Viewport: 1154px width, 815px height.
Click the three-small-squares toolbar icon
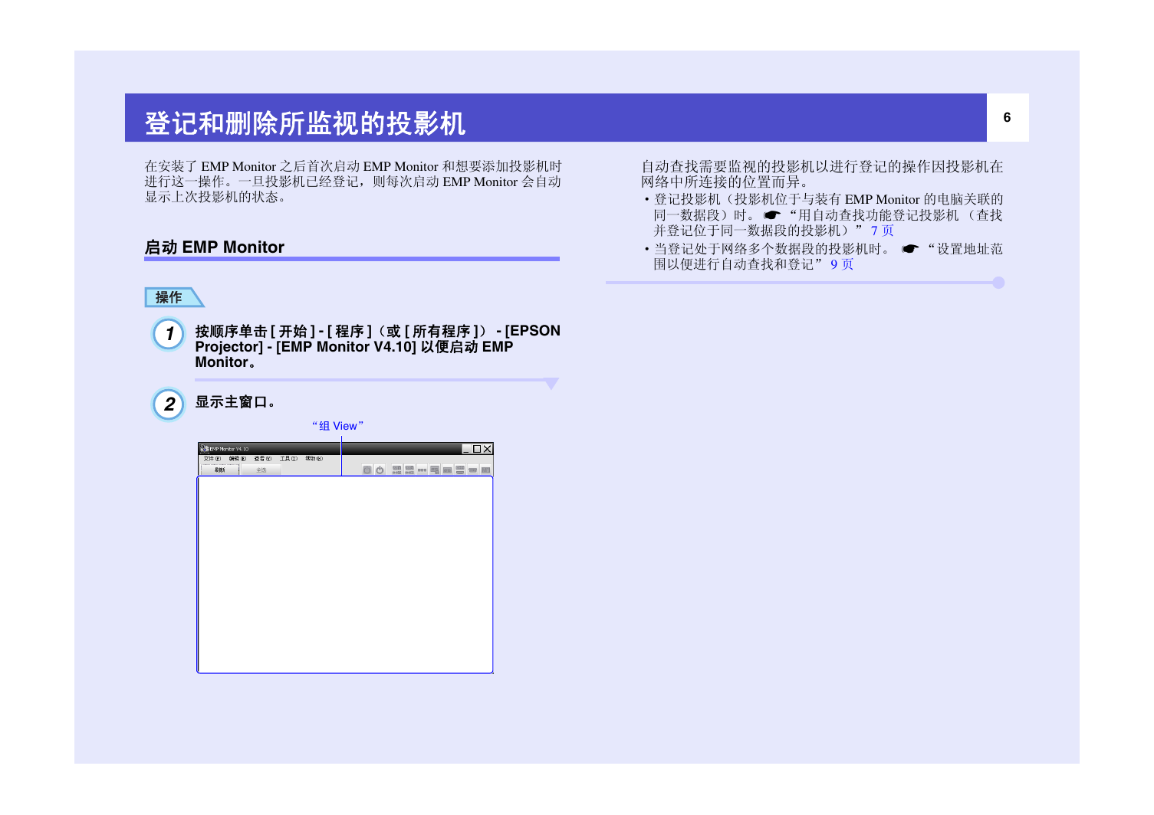tap(422, 470)
